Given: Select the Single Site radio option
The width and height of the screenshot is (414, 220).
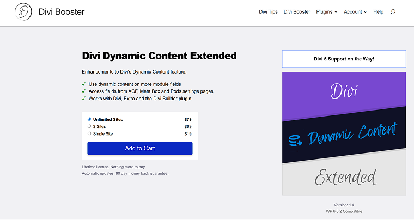Looking at the screenshot, I should click(89, 133).
